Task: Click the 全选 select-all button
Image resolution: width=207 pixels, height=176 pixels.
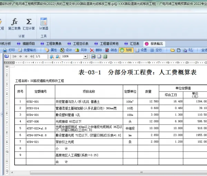Action: pyautogui.click(x=204, y=50)
